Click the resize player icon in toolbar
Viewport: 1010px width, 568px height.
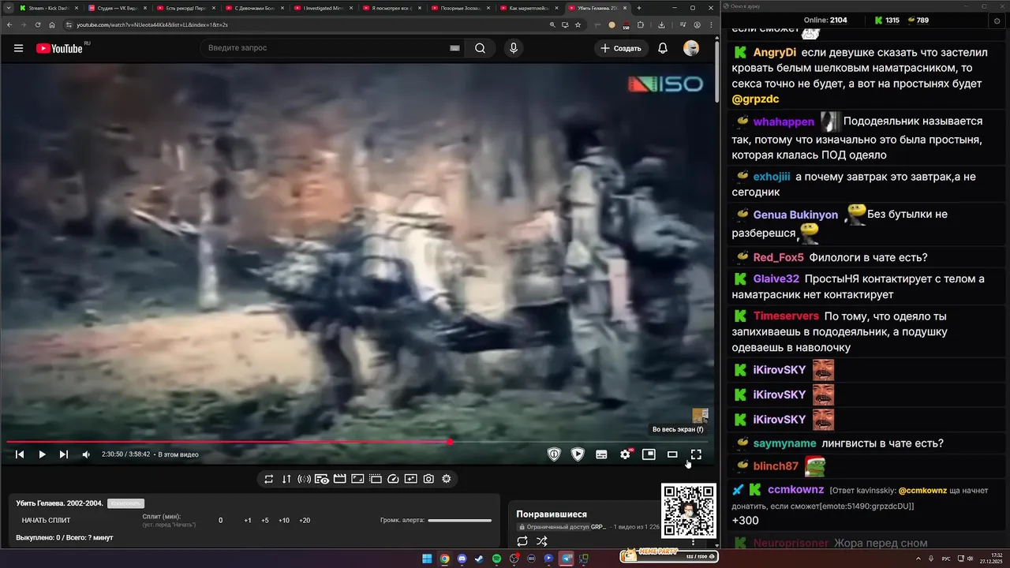click(357, 479)
